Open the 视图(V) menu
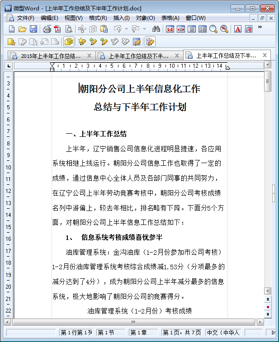The height and width of the screenshot is (342, 279). click(x=74, y=18)
